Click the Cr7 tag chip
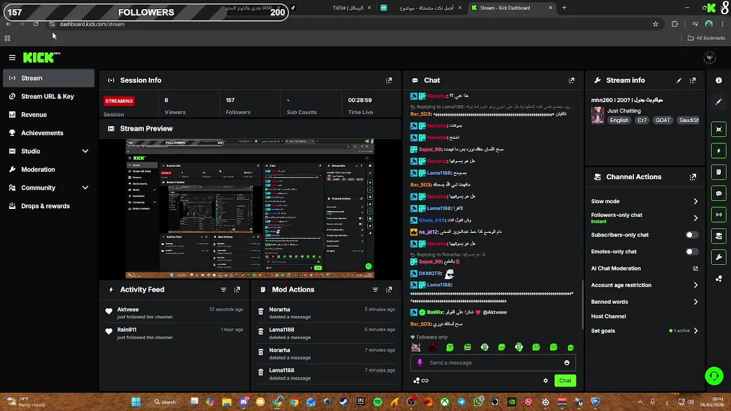The image size is (731, 411). point(642,120)
